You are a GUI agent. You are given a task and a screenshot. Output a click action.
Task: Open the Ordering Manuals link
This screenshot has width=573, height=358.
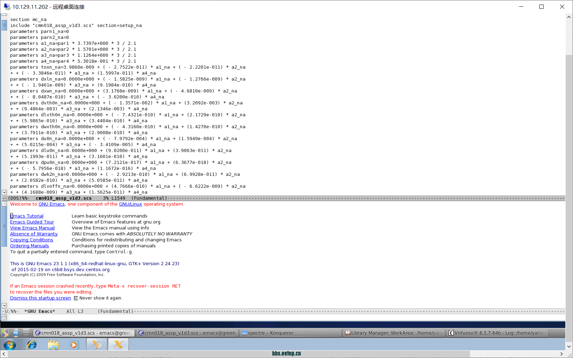pyautogui.click(x=29, y=246)
